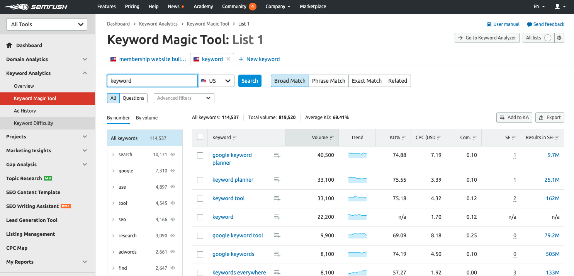Click the Semrush logo icon
The image size is (574, 276).
[15, 6]
